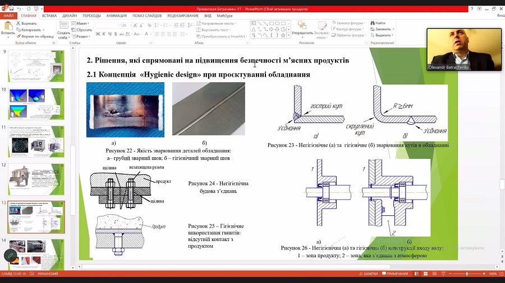Click ЗАМЕТКИ notes button in status bar

pyautogui.click(x=369, y=273)
